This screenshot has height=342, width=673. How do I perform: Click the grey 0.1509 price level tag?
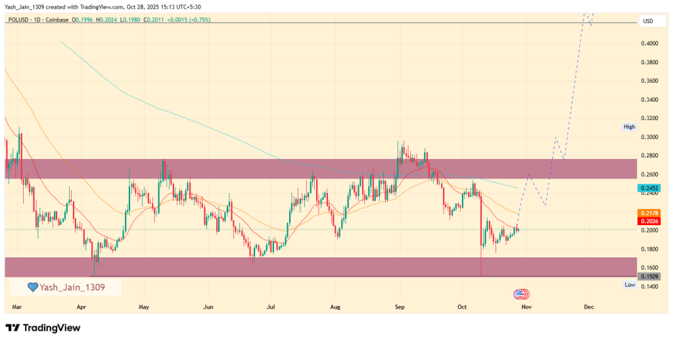point(648,277)
